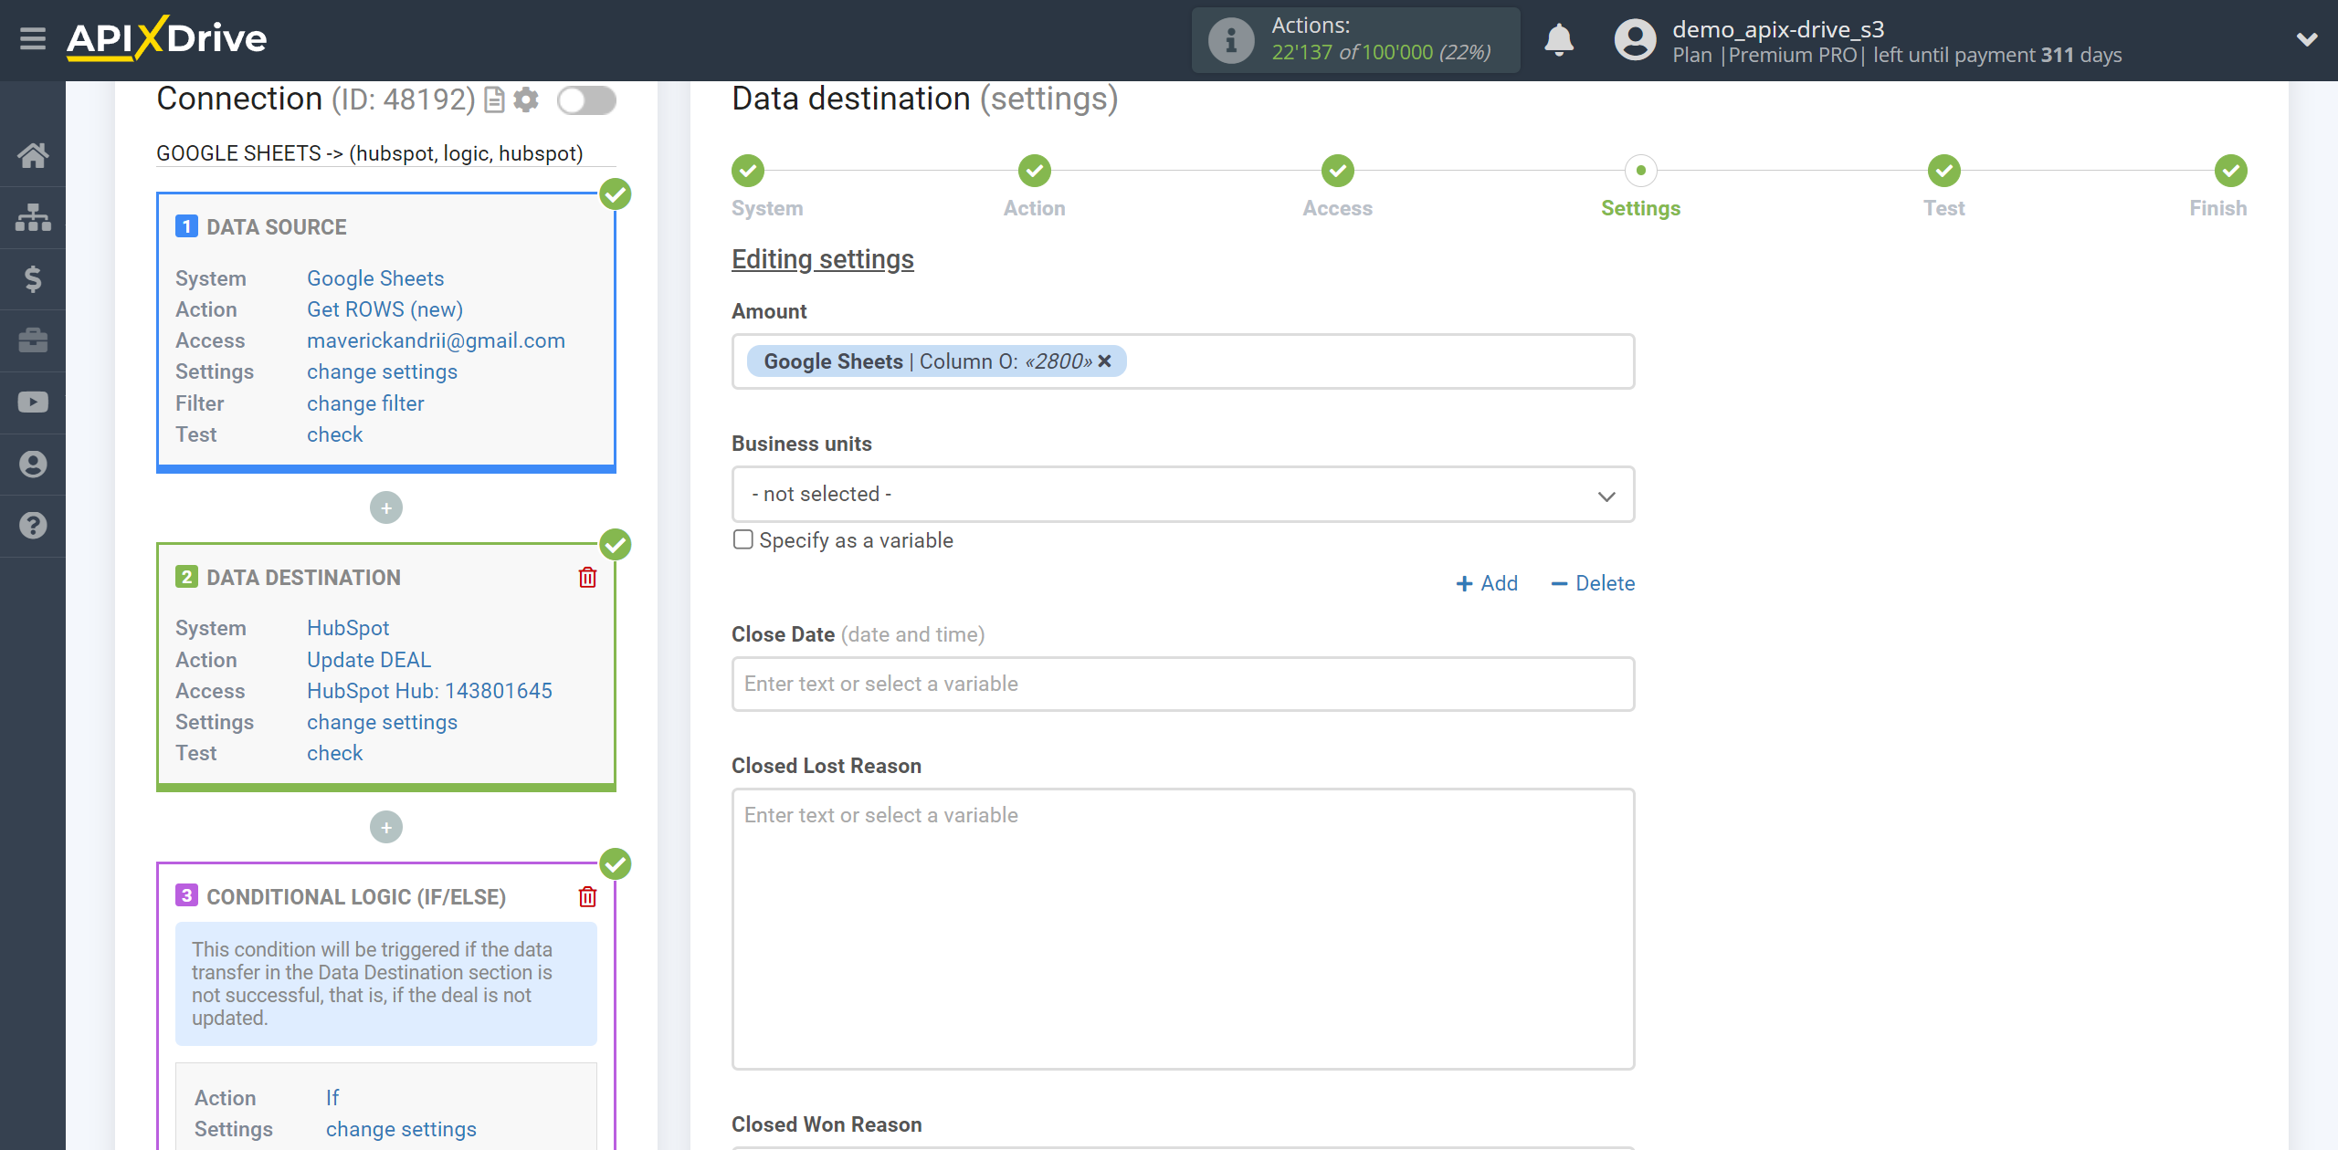Click check in Data Source Test row
The height and width of the screenshot is (1150, 2338).
pyautogui.click(x=334, y=434)
